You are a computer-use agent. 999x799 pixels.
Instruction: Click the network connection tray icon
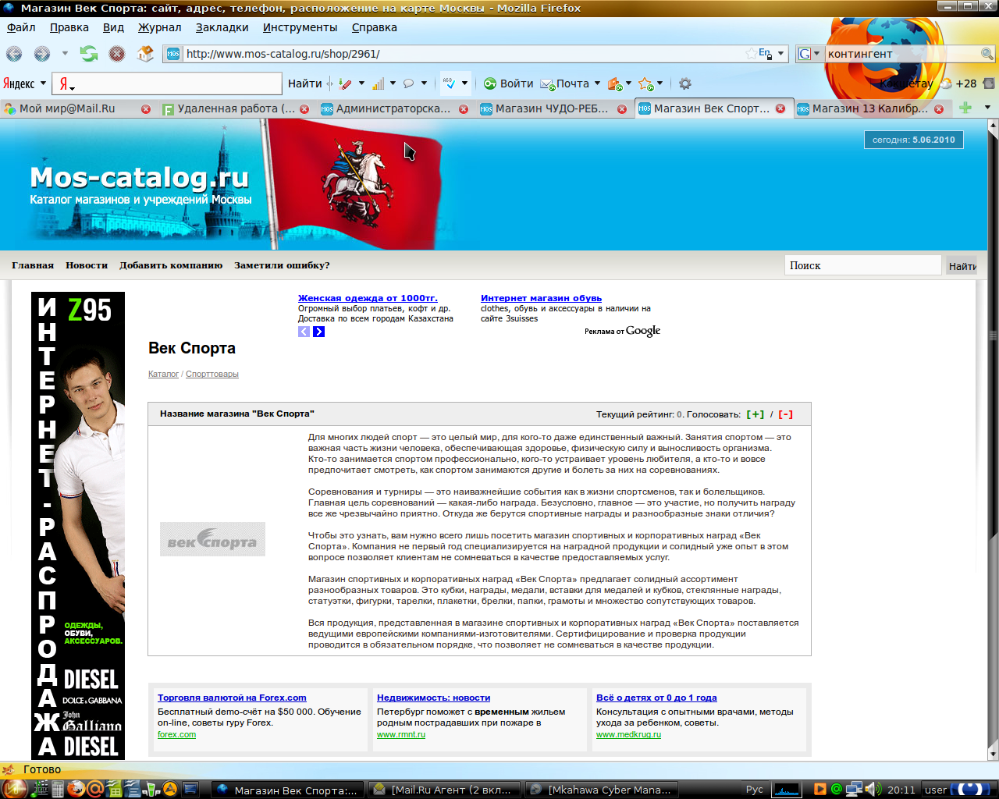854,790
